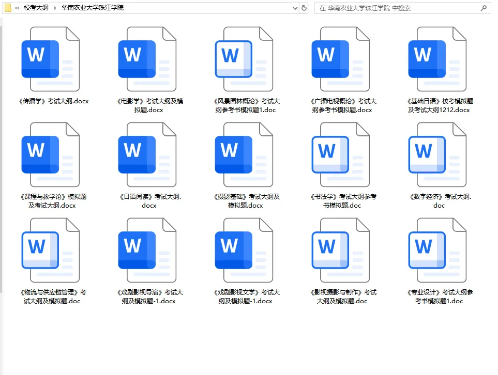Click the 《书法学》考试大纲 doc icon
Image resolution: width=498 pixels, height=375 pixels.
341,154
